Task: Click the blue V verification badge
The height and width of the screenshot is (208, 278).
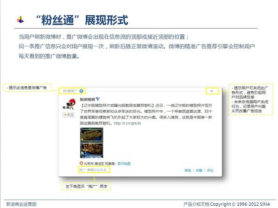Action: (98, 99)
